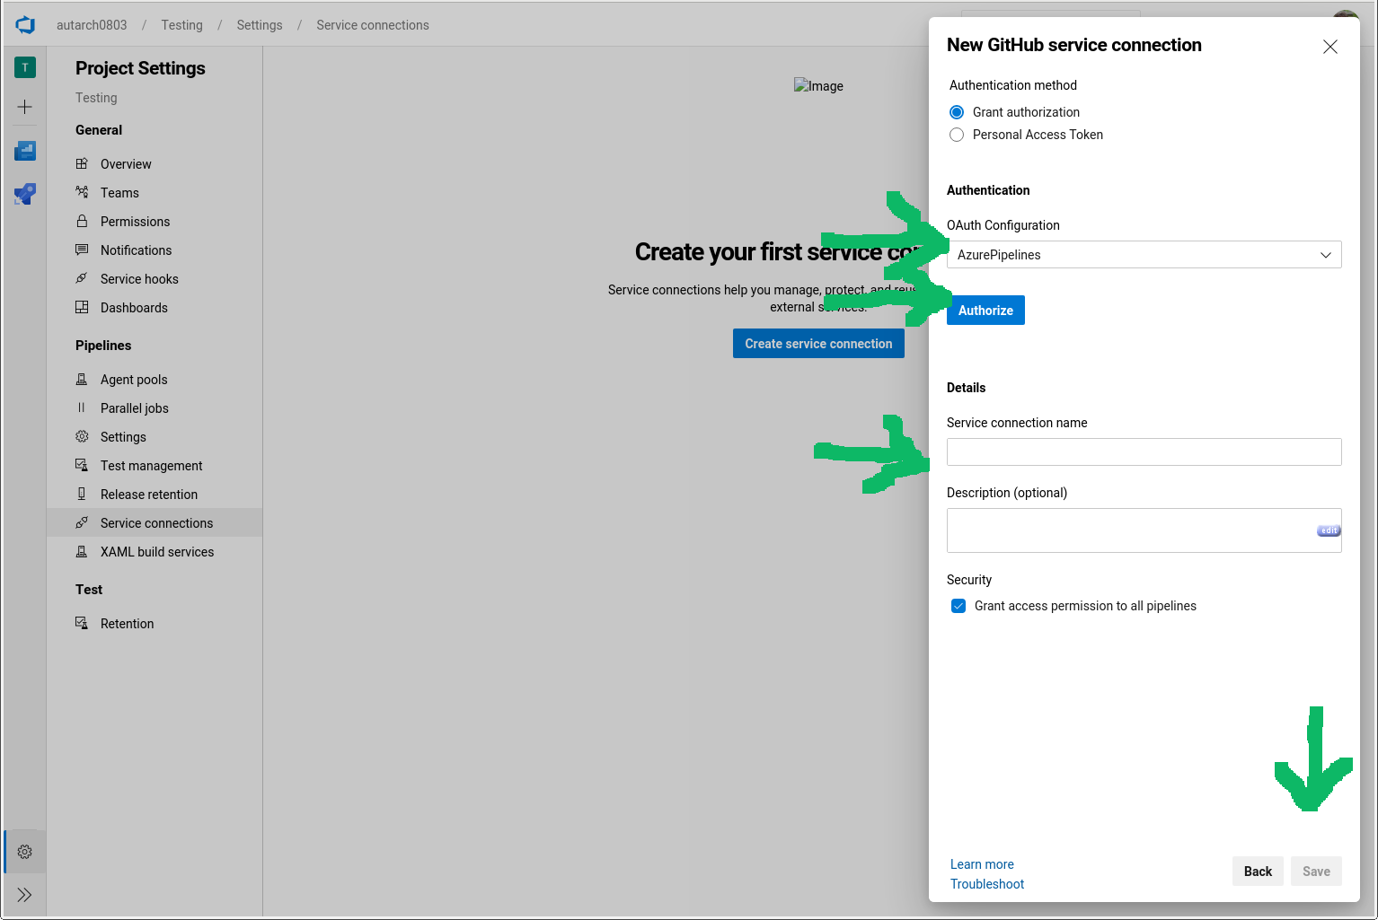Click the plus add-new icon in sidebar

click(25, 107)
